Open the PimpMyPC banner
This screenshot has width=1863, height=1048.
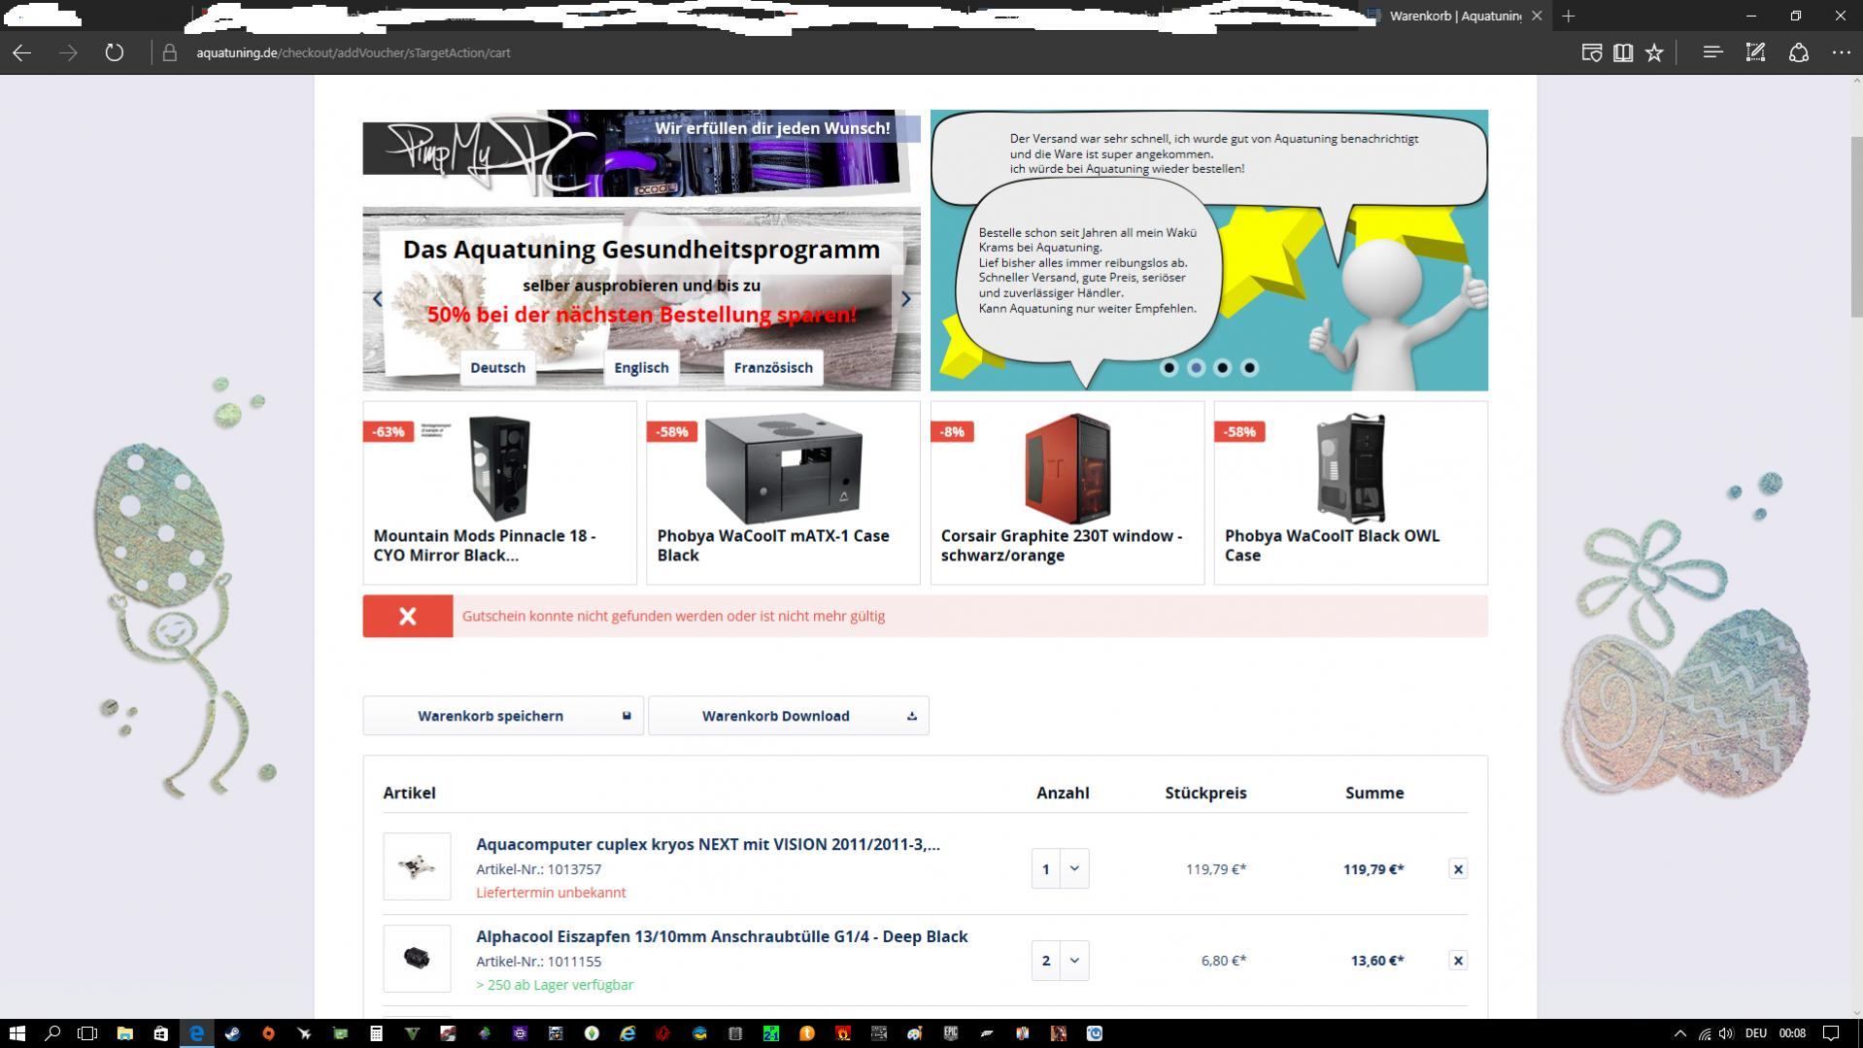point(641,152)
